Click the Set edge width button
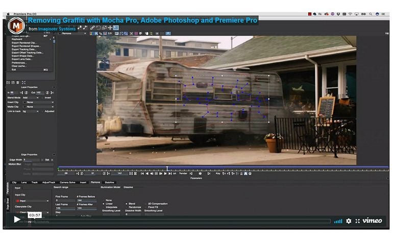The image size is (393, 241). (x=47, y=159)
